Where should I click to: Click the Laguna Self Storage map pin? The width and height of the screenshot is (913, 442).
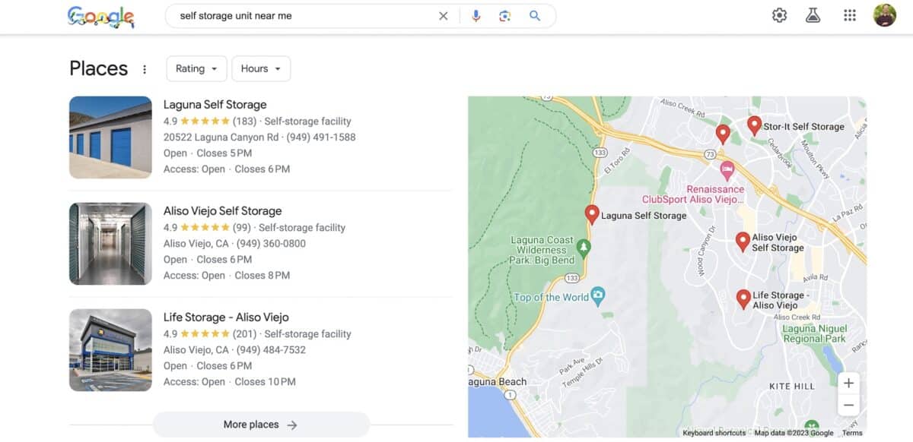tap(591, 213)
